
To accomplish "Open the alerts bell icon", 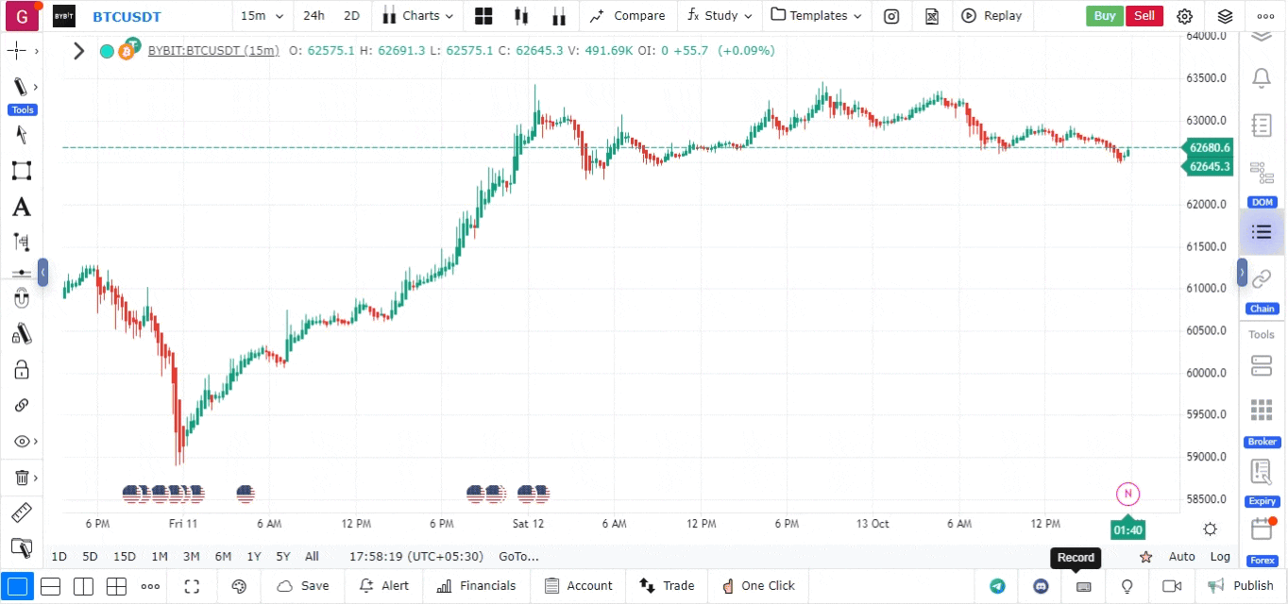I will [x=1261, y=77].
